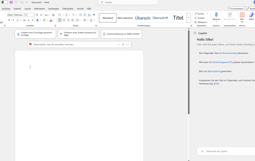Click Suchen search box in title bar

pos(128,2)
